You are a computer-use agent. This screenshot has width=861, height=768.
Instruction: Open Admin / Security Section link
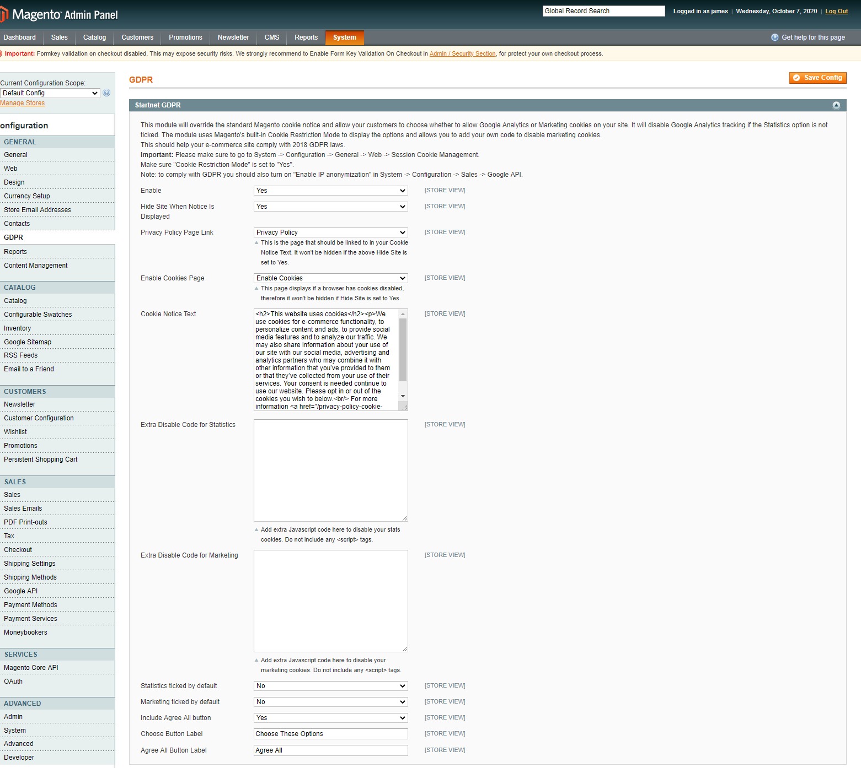point(462,53)
